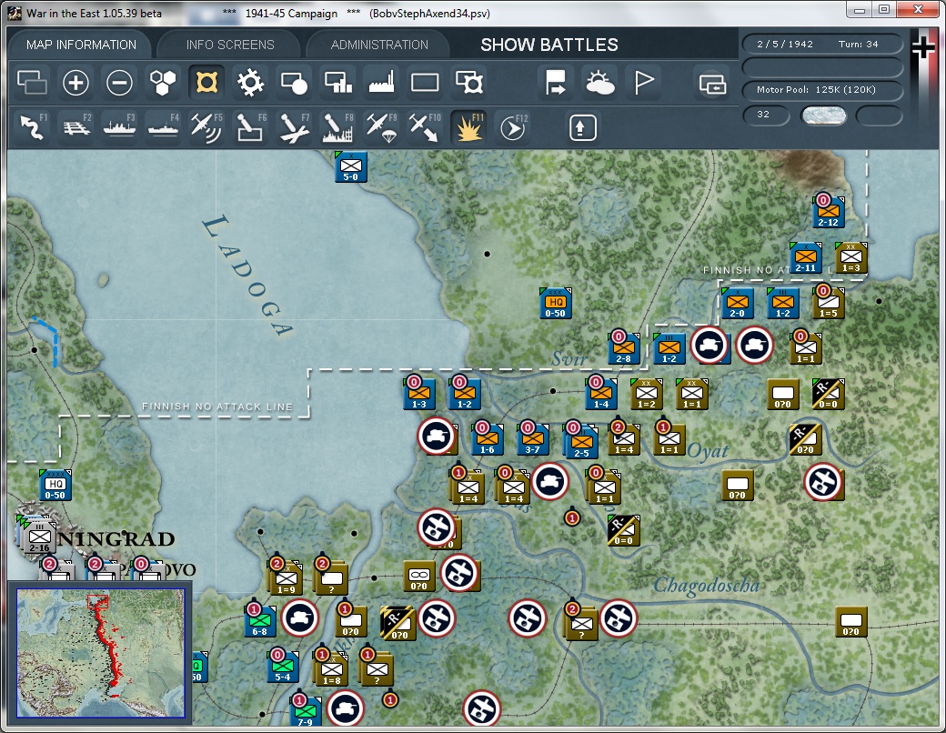Select the 5-0 unit on Ladoga shore
The height and width of the screenshot is (733, 946).
coord(350,167)
